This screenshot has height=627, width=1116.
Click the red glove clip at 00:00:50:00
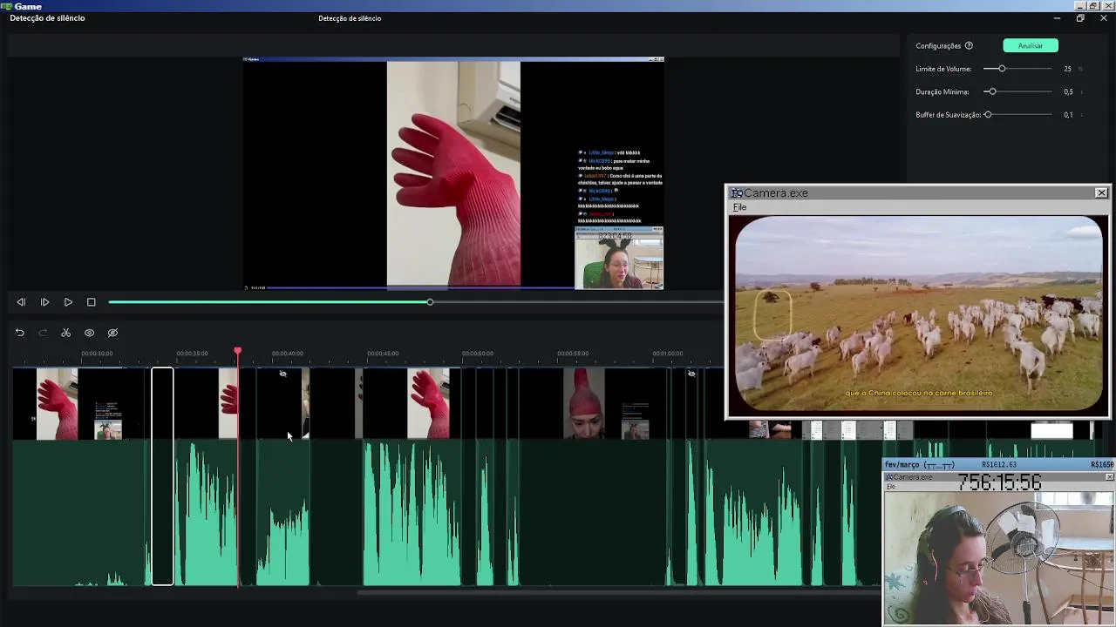click(x=428, y=403)
